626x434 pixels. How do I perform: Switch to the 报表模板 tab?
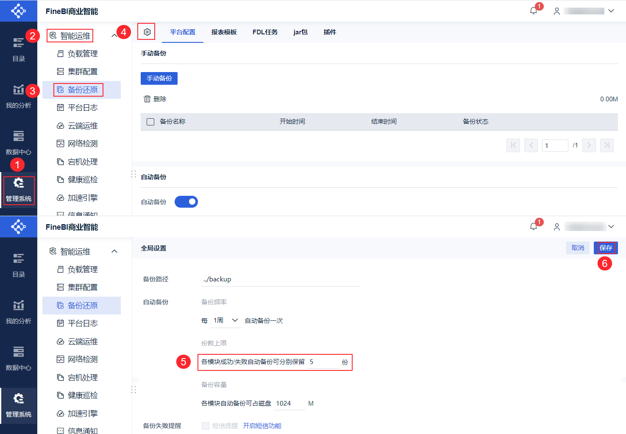pyautogui.click(x=224, y=32)
